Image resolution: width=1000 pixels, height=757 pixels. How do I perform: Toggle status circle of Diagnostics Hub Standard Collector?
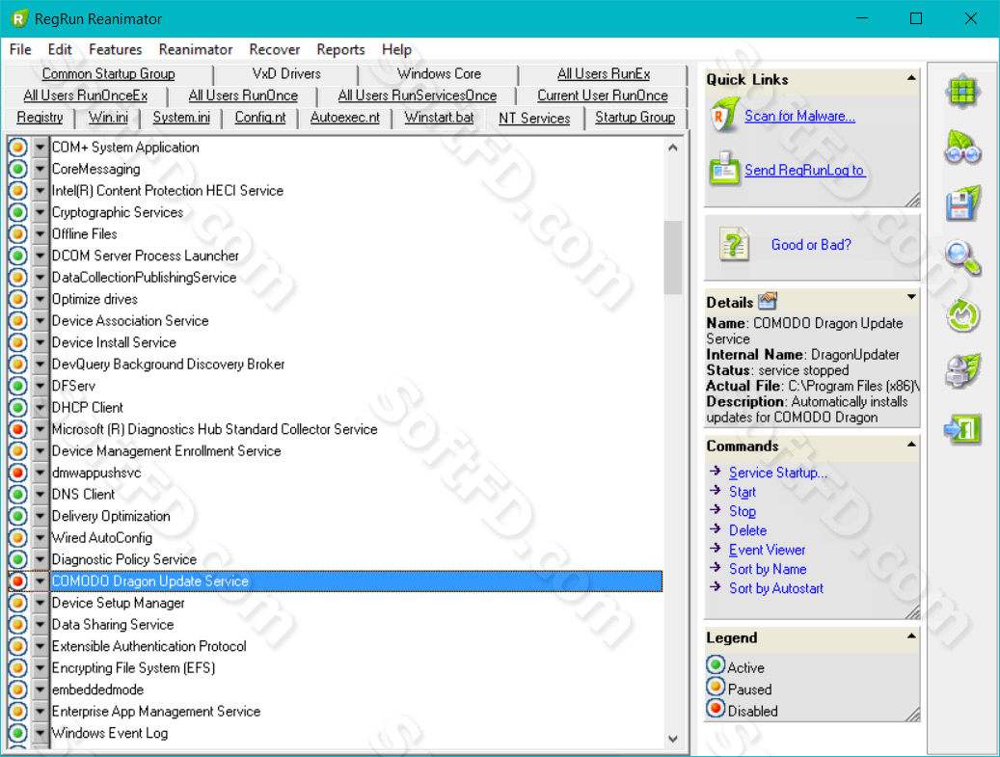tap(18, 429)
